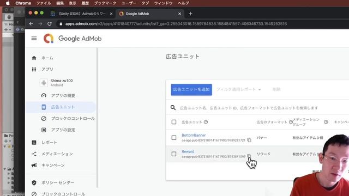
Task: Go to ホーム in the sidebar
Action: tap(47, 58)
